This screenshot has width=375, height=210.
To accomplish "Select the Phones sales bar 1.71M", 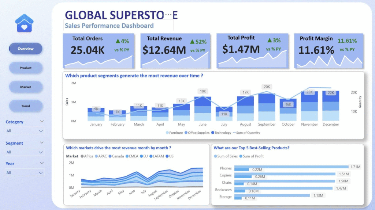I will click(x=291, y=167).
